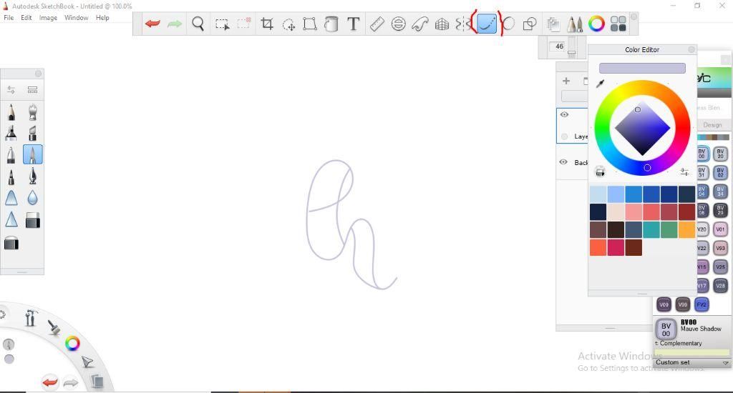The height and width of the screenshot is (393, 733).
Task: Select the Distort transform tool
Action: coord(310,24)
